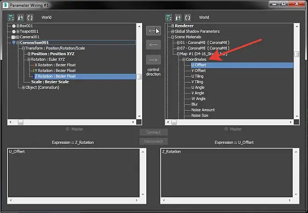The image size is (308, 213).
Task: Click right panel Show All Tracks icon
Action: pos(169,18)
